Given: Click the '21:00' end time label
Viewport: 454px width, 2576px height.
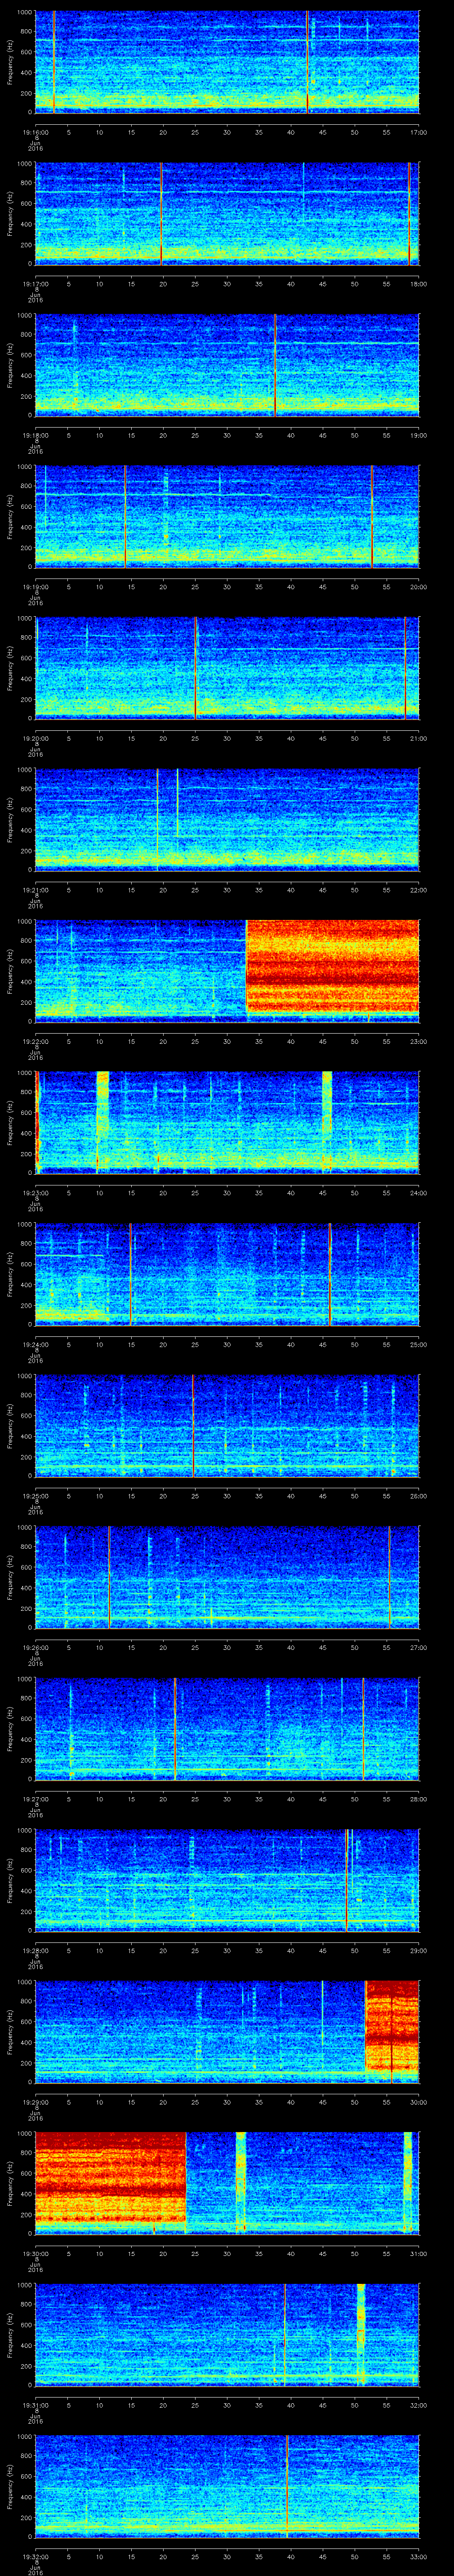Looking at the screenshot, I should [x=419, y=738].
